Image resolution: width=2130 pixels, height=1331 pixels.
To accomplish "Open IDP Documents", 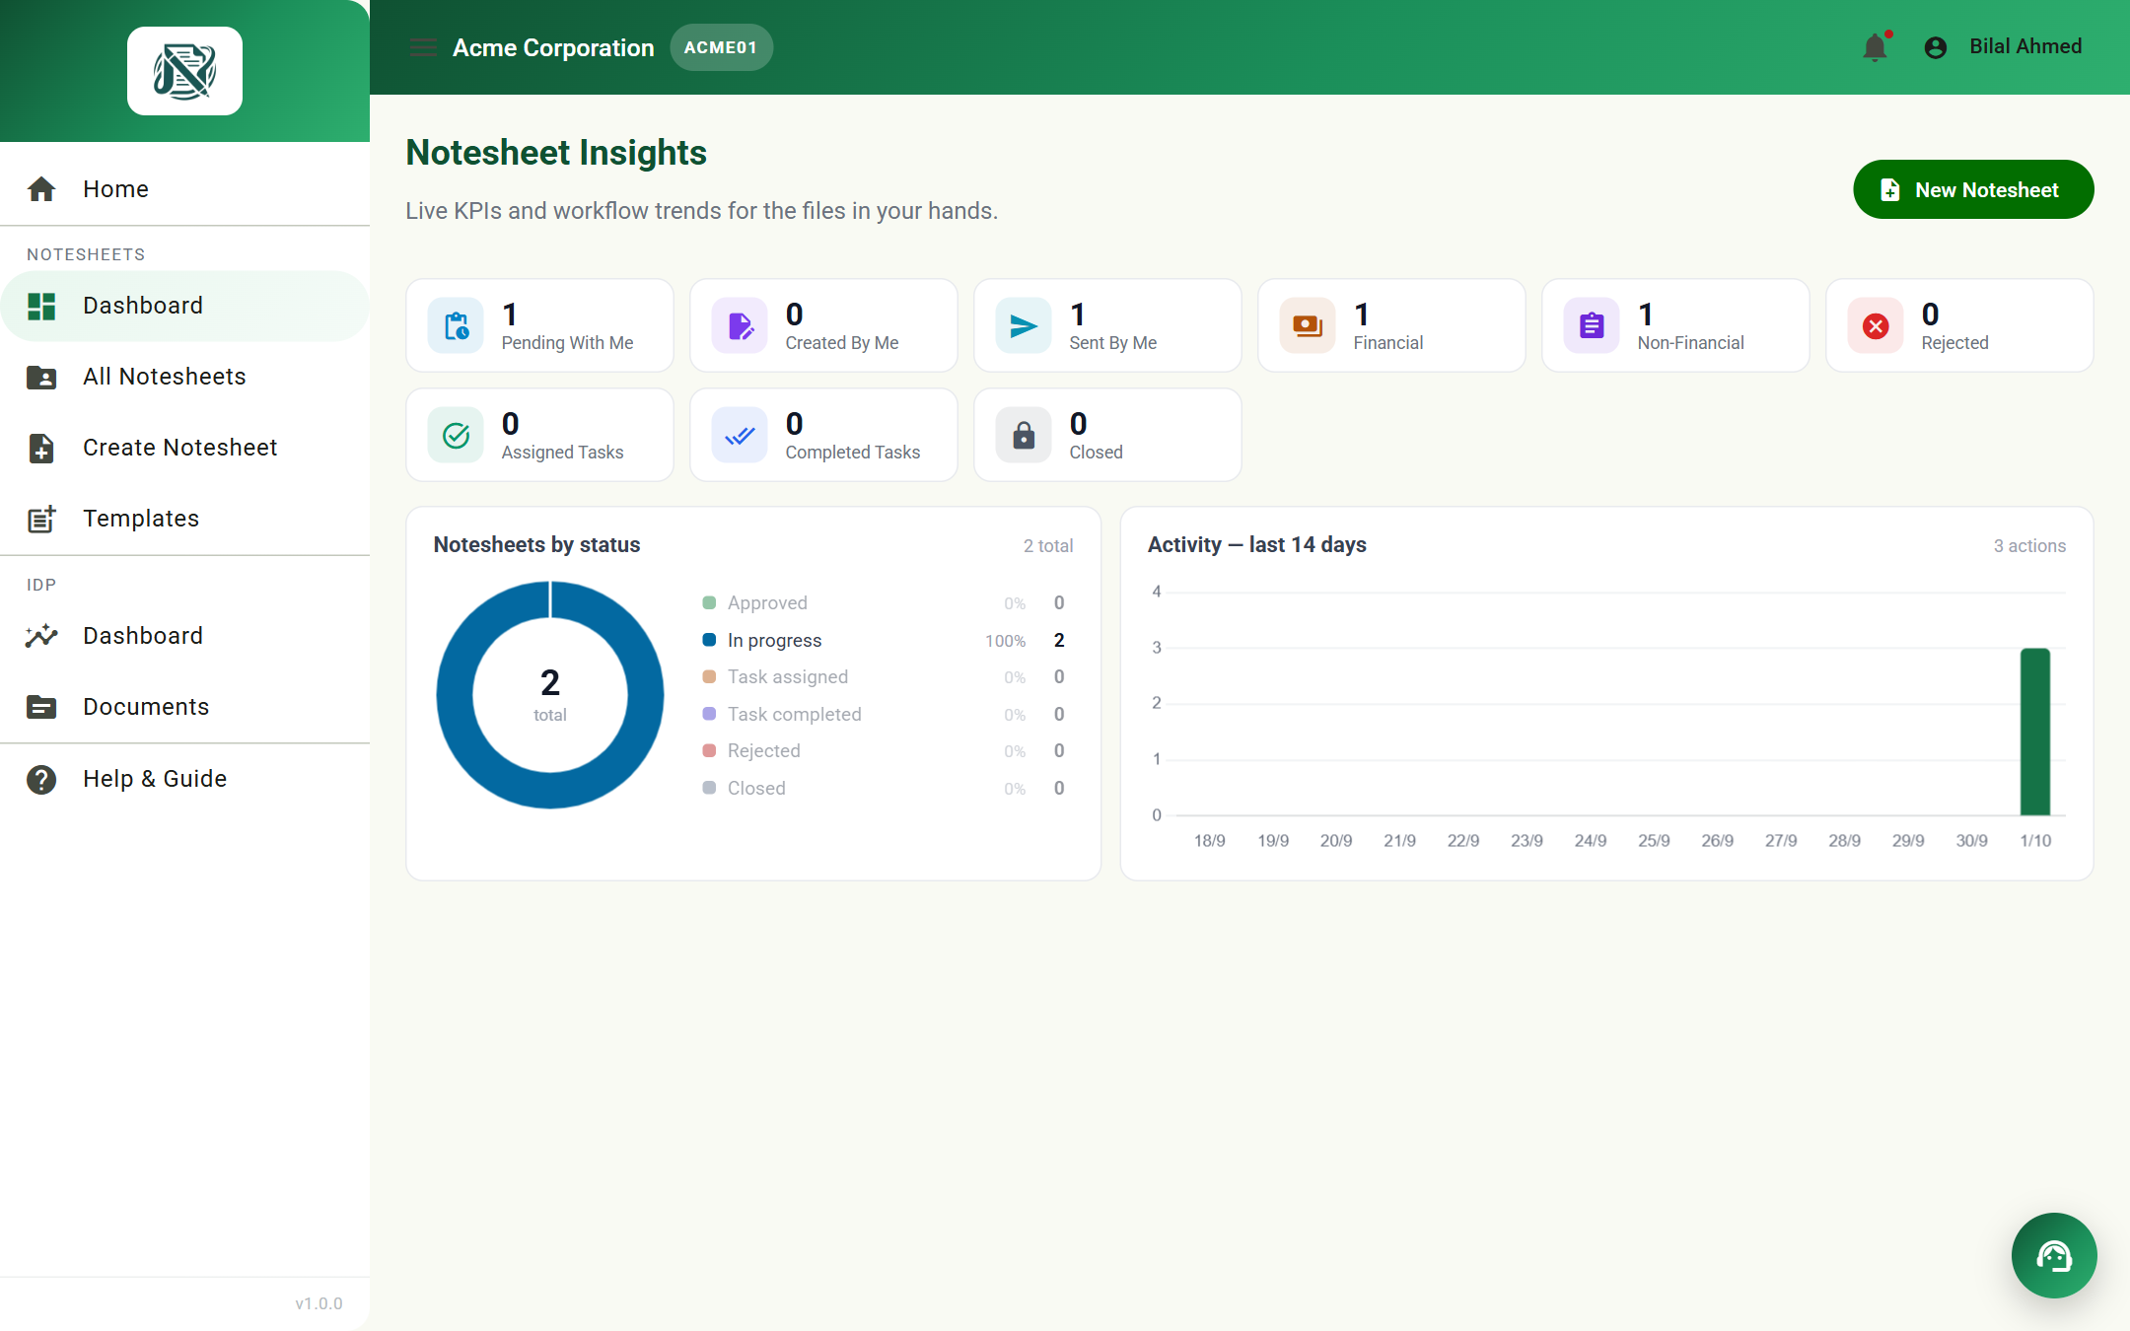I will point(184,707).
